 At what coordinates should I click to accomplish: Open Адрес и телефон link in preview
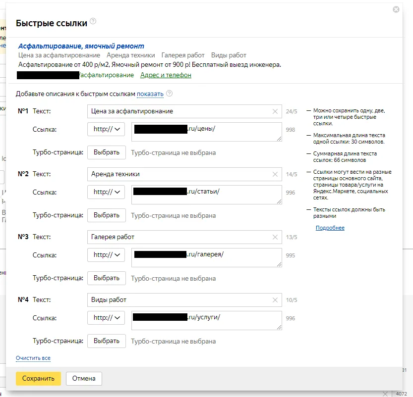pyautogui.click(x=166, y=75)
